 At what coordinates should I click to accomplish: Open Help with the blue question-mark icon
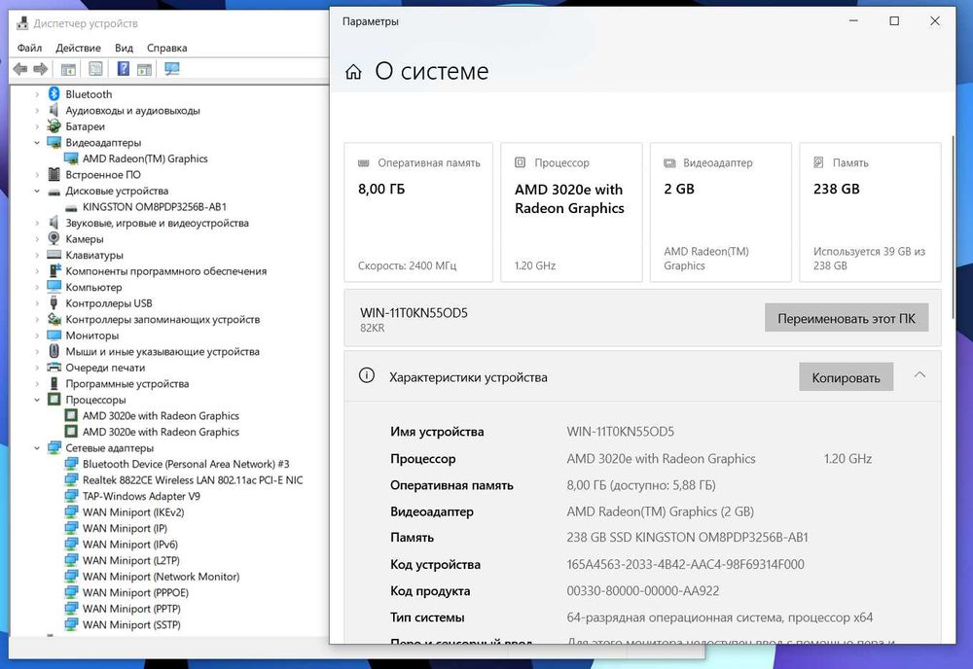click(x=124, y=69)
